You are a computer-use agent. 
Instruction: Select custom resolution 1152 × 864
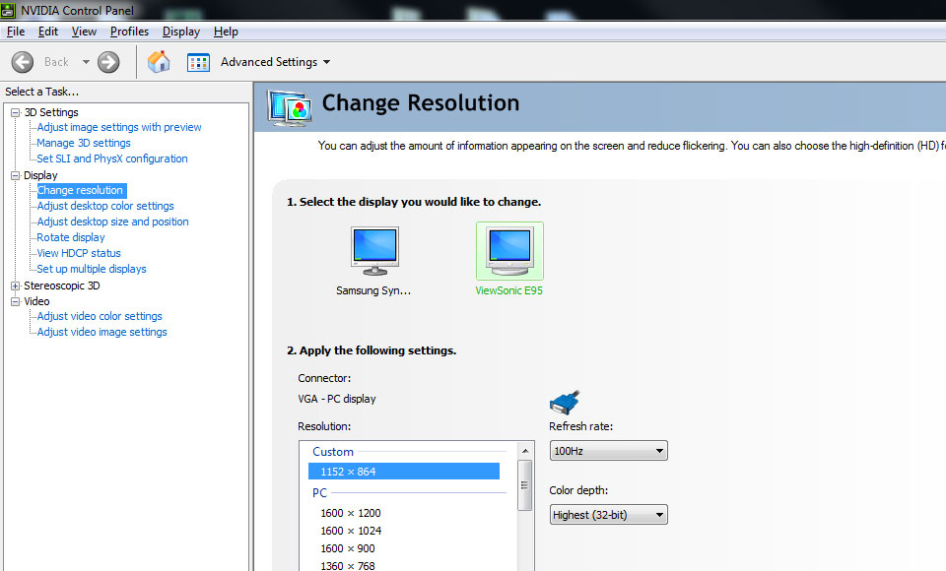coord(404,472)
